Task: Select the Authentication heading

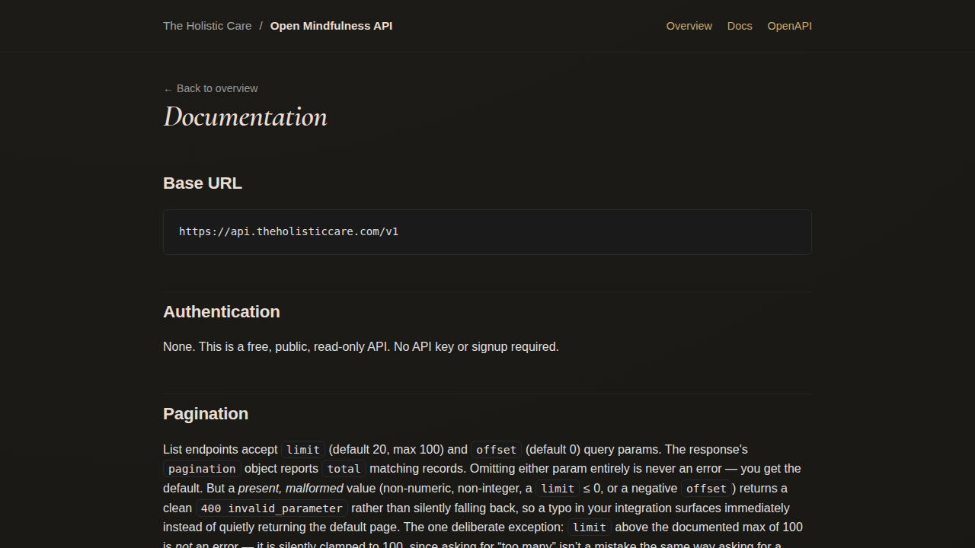Action: pos(222,312)
